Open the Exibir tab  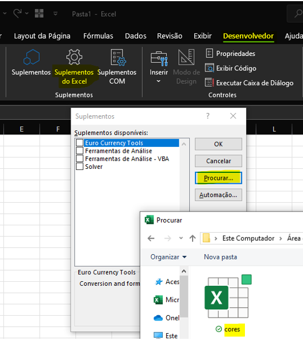point(202,36)
